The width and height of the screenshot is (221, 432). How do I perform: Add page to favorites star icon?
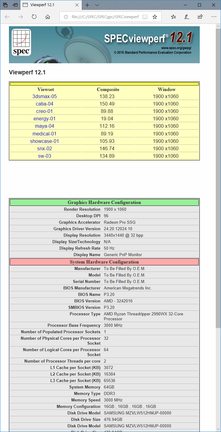click(155, 17)
